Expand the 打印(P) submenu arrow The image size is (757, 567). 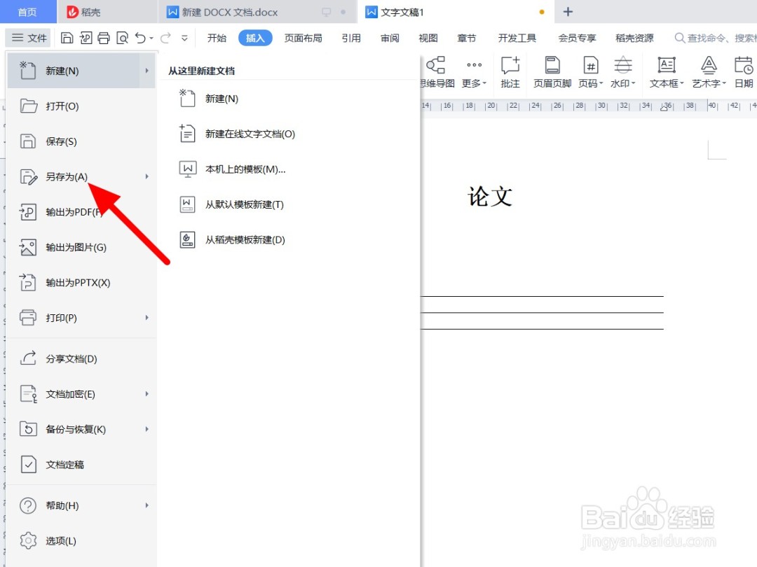tap(146, 318)
